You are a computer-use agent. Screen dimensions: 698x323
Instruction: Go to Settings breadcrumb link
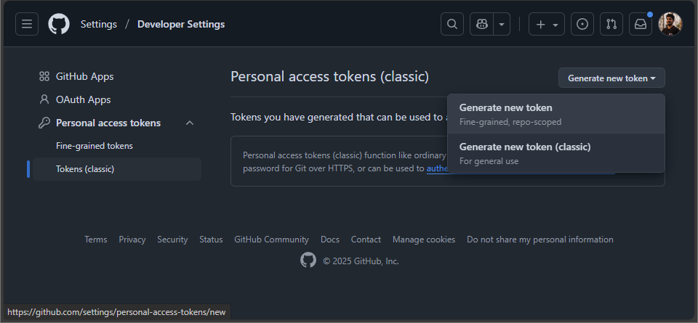pos(99,25)
